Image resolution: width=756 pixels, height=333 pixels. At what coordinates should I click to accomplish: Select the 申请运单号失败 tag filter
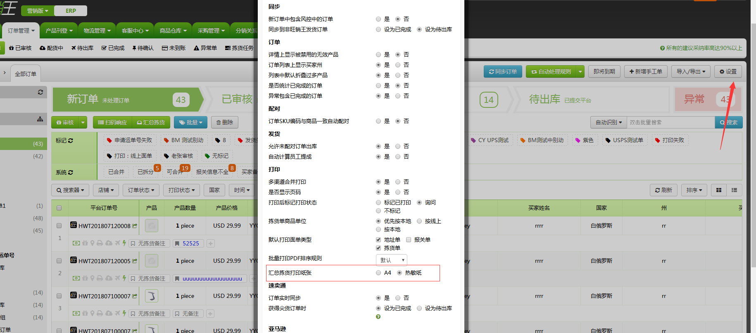pos(129,140)
